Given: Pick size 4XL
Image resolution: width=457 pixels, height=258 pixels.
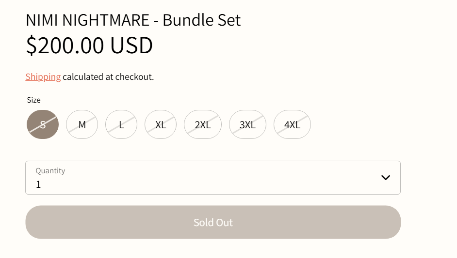Looking at the screenshot, I should point(292,124).
